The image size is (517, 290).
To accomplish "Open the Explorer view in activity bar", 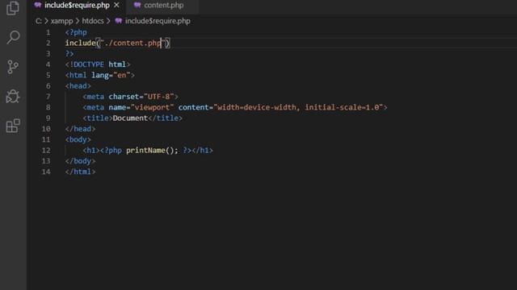I will point(13,8).
